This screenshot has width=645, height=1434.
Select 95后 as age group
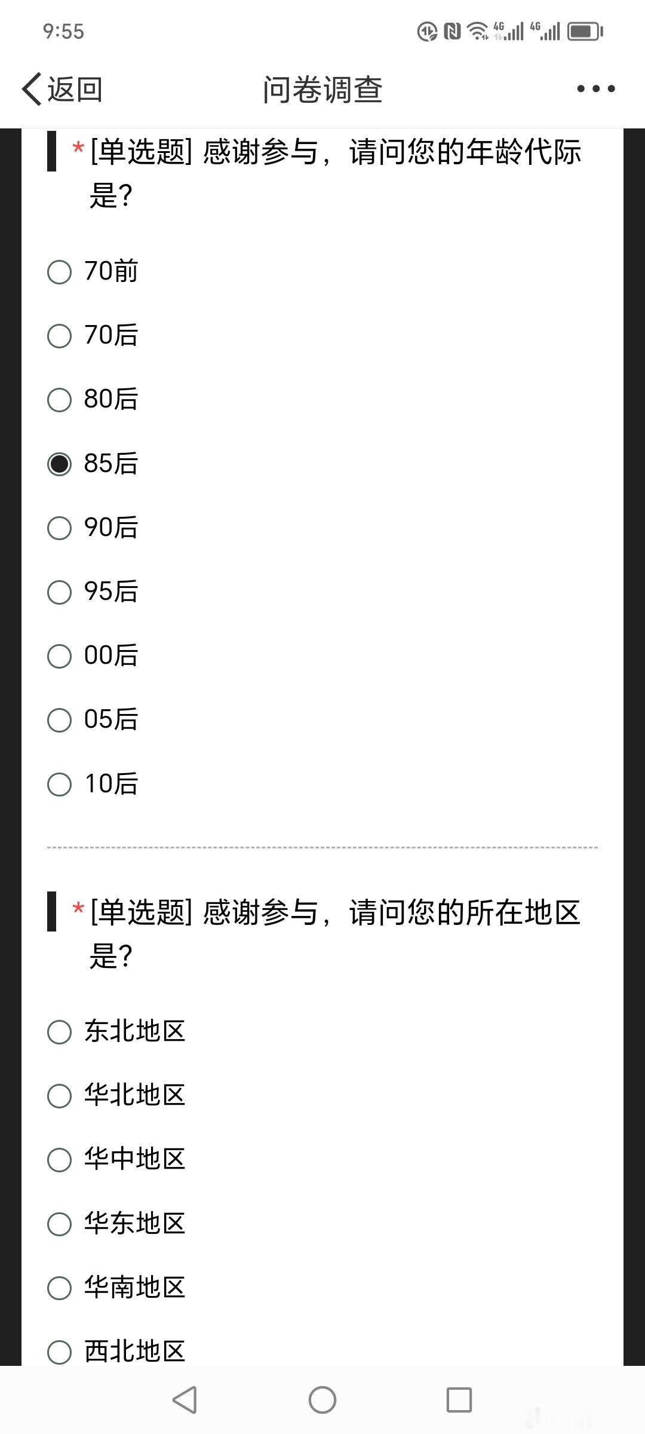tap(93, 592)
